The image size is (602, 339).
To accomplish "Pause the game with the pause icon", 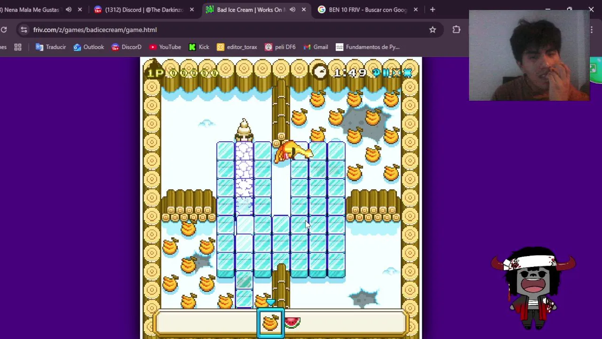I will tap(386, 73).
